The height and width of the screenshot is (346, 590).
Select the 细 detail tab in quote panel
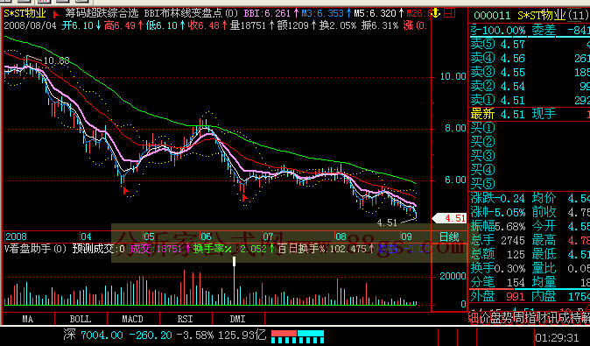click(473, 318)
